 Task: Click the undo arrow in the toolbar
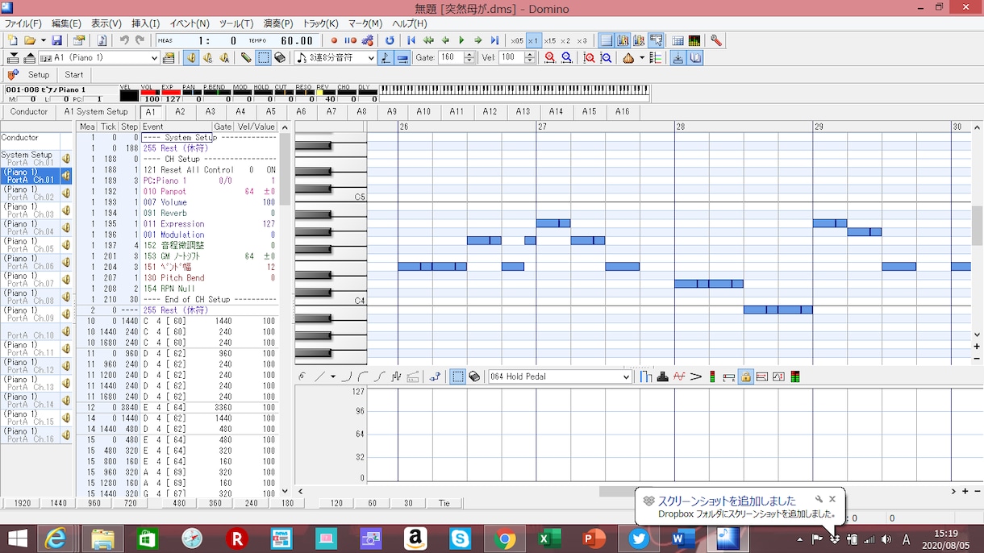click(x=124, y=40)
